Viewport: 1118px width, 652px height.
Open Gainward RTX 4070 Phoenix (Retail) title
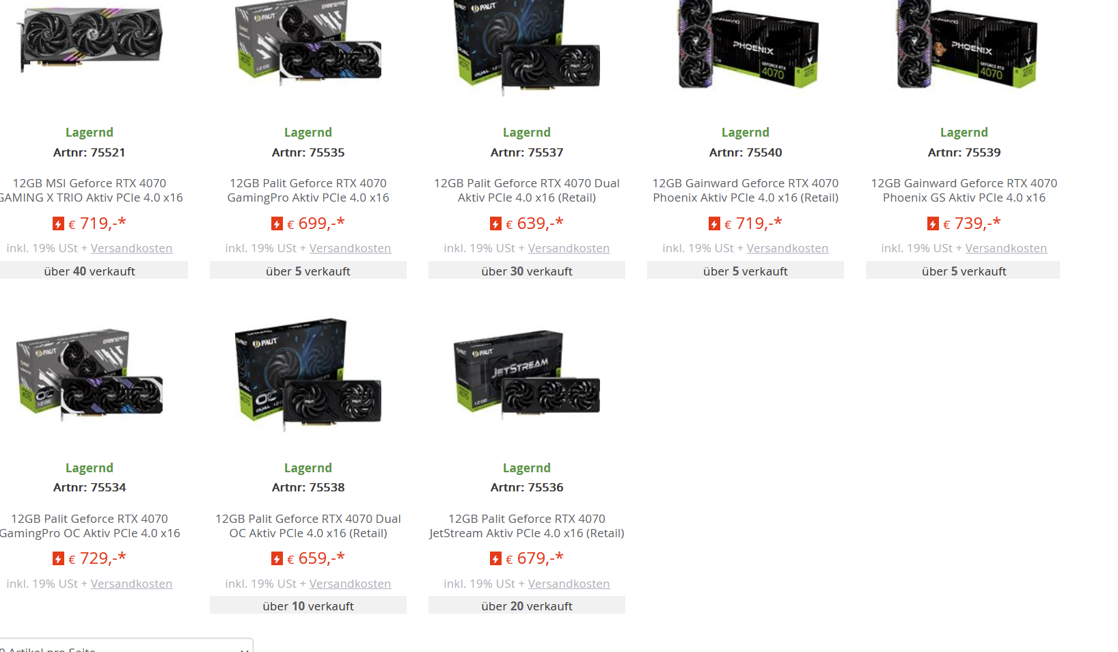pyautogui.click(x=746, y=191)
